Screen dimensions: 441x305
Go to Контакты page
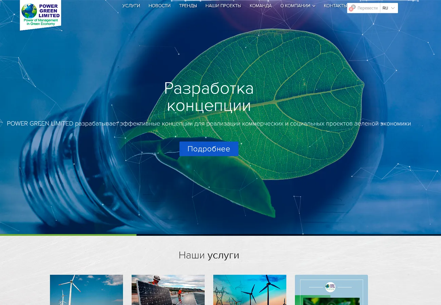(335, 6)
